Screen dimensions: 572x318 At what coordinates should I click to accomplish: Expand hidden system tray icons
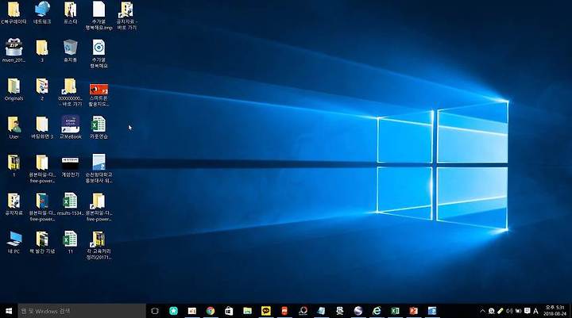click(x=482, y=311)
